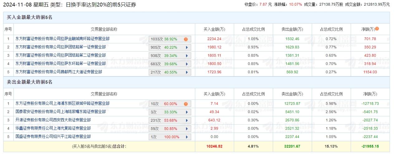Click blue arrow icon beside 938次 39.34%
Viewport: 395px width, 154px height.
pos(186,56)
